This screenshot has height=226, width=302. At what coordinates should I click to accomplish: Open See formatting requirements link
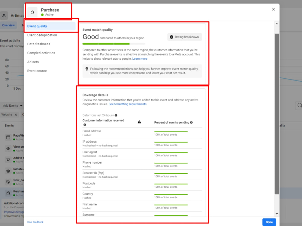tap(127, 104)
